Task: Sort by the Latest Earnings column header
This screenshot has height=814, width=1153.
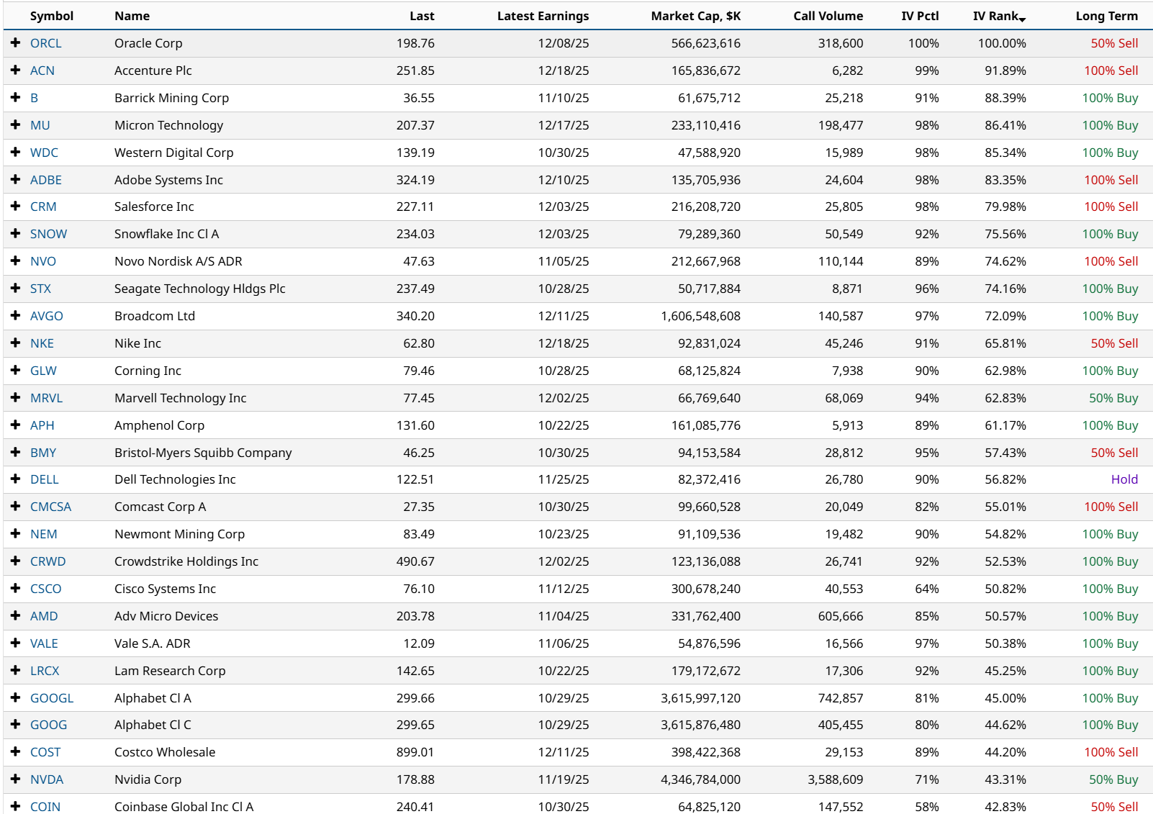Action: pos(543,16)
